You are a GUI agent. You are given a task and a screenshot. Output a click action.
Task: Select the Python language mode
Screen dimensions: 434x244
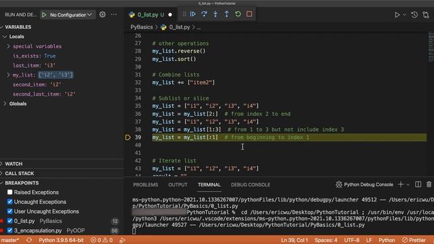pos(387,240)
